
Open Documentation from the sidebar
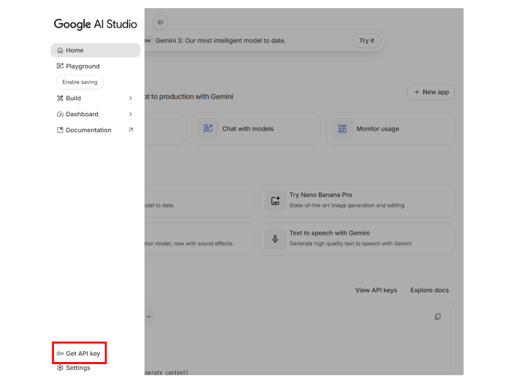coord(88,130)
